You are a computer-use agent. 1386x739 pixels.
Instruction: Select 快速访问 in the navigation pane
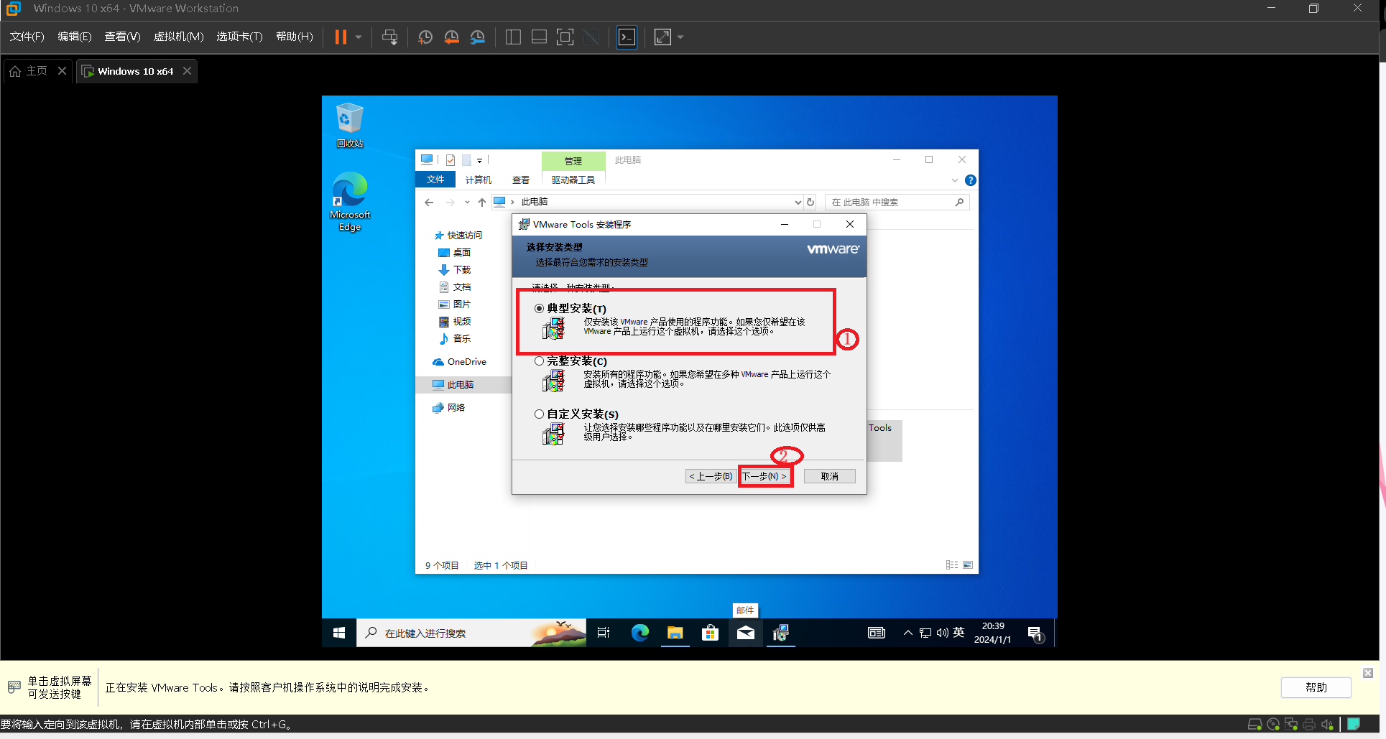(x=464, y=235)
